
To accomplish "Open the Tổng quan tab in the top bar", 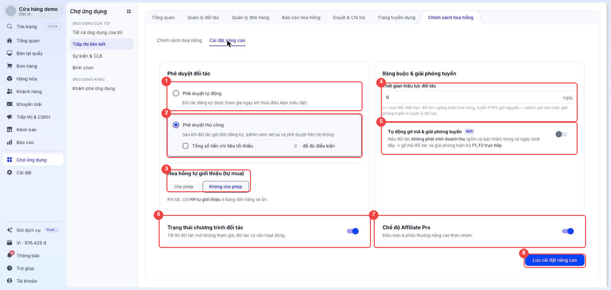I will [x=163, y=17].
